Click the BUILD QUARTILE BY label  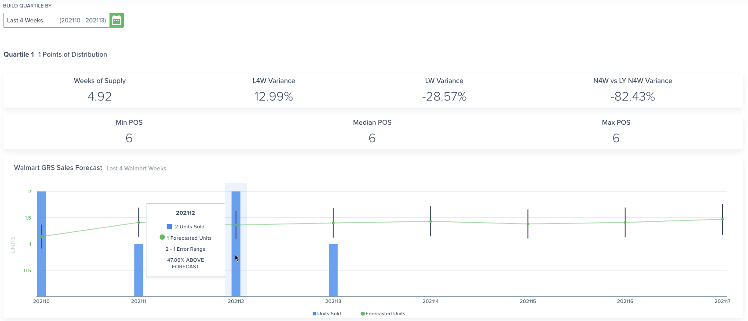pyautogui.click(x=28, y=6)
